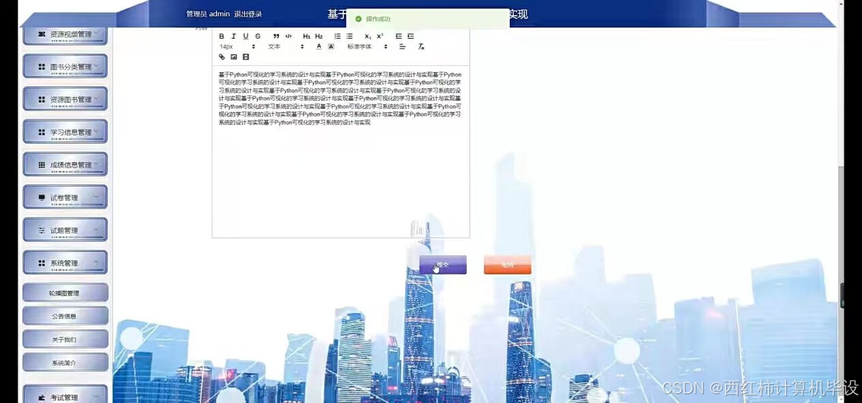Image resolution: width=862 pixels, height=403 pixels.
Task: Increase indent with the indent icon
Action: (410, 36)
